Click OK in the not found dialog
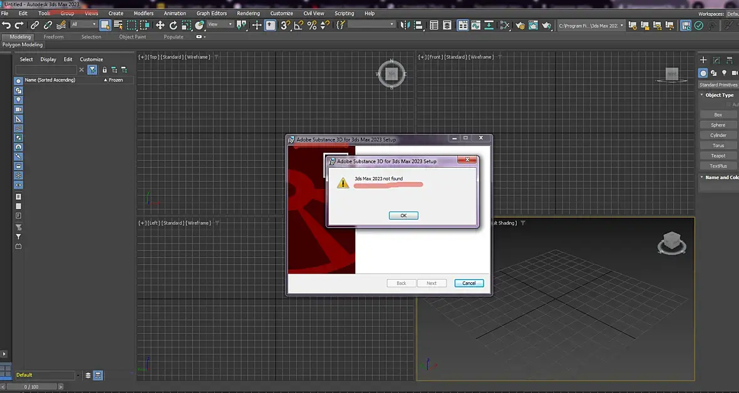 tap(403, 215)
